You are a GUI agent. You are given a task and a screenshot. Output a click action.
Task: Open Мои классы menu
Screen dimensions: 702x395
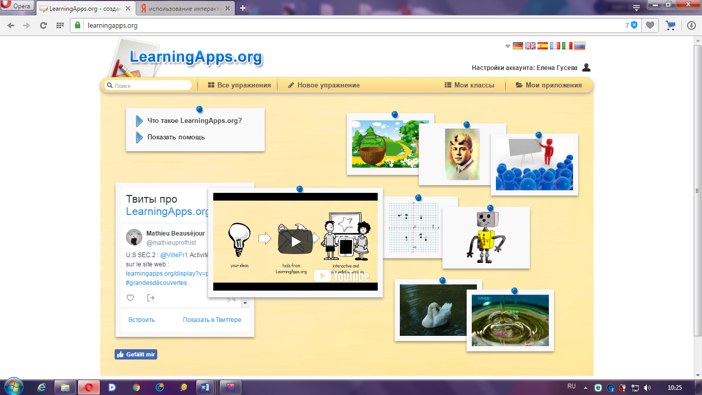click(x=470, y=85)
